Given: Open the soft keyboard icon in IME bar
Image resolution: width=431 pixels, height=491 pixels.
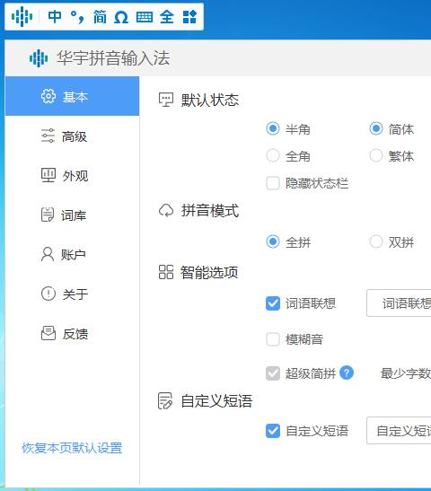Looking at the screenshot, I should tap(145, 17).
